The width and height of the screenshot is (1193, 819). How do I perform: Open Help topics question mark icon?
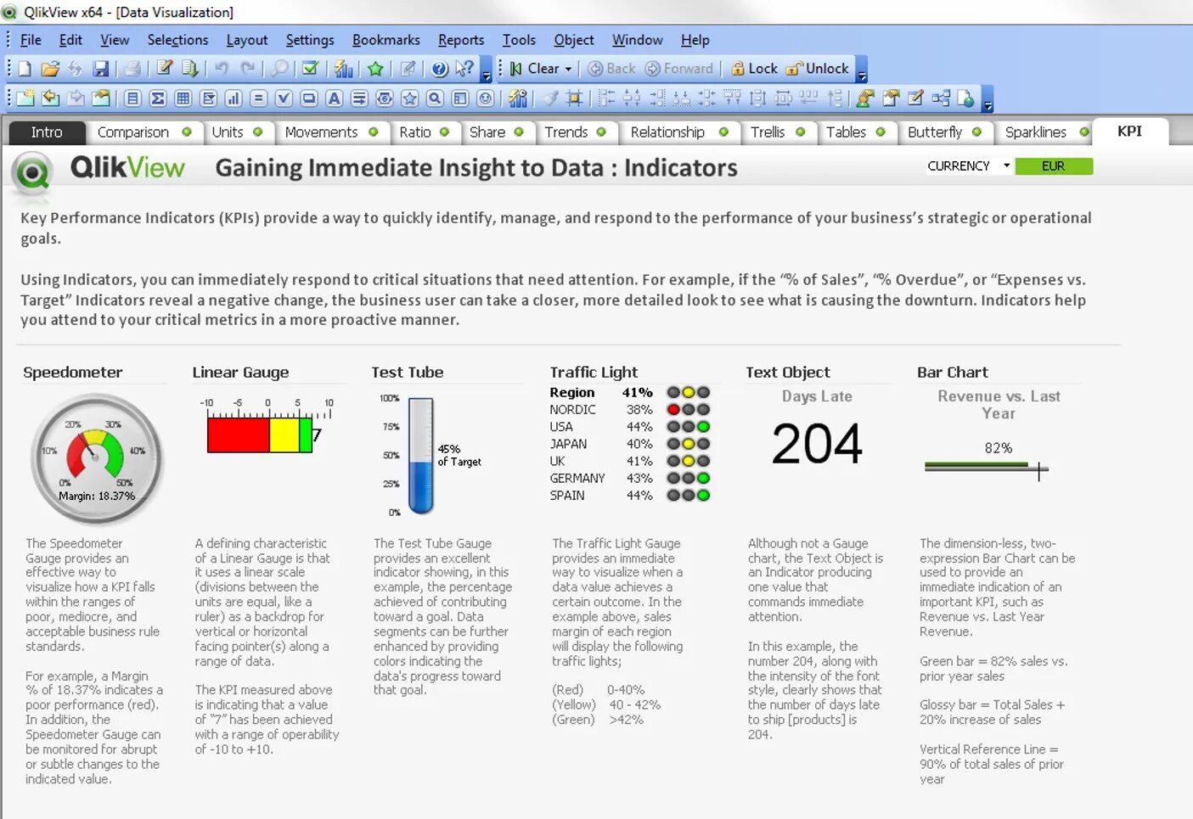pos(439,69)
